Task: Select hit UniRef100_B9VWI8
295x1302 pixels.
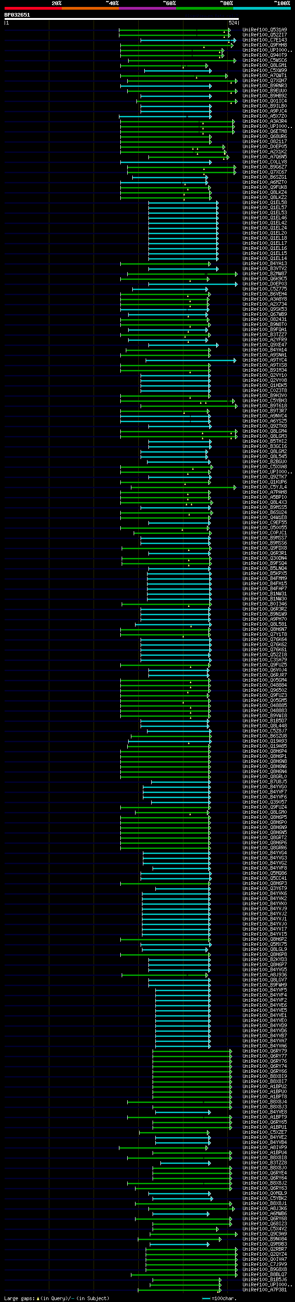Action: [x=265, y=716]
